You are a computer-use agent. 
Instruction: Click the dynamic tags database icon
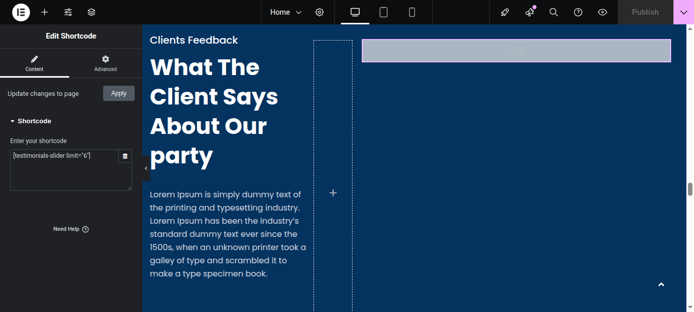tap(125, 156)
